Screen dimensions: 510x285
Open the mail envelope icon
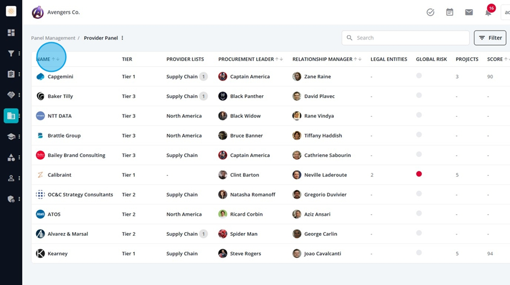(x=469, y=12)
